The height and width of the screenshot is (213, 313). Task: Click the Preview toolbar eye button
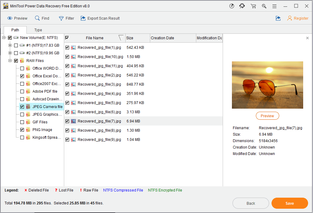click(x=18, y=18)
